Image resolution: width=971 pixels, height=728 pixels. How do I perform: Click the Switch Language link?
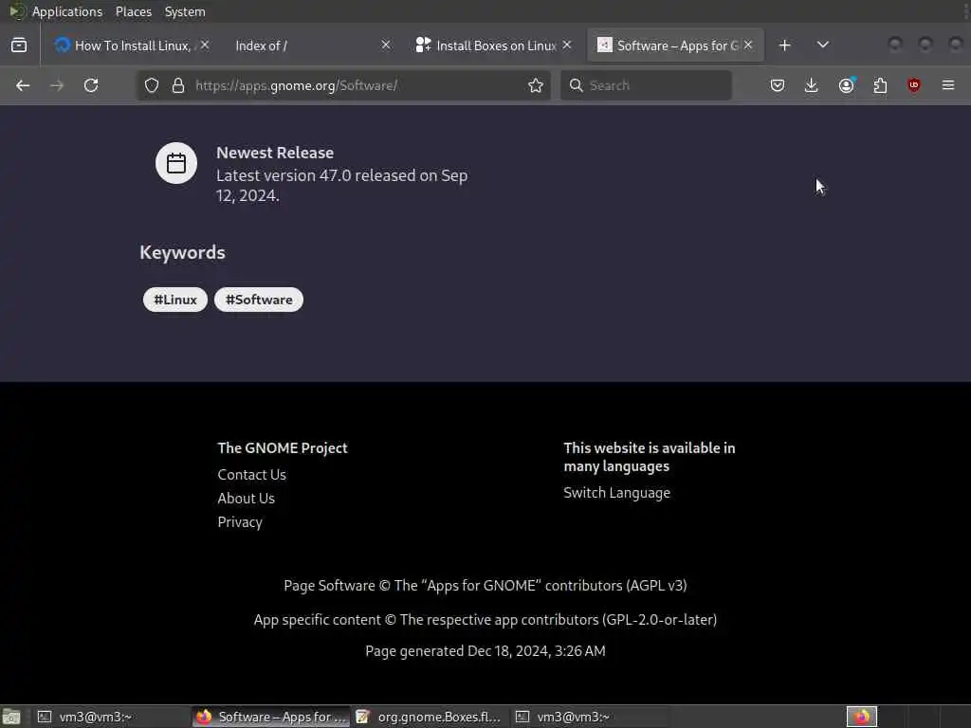point(616,493)
